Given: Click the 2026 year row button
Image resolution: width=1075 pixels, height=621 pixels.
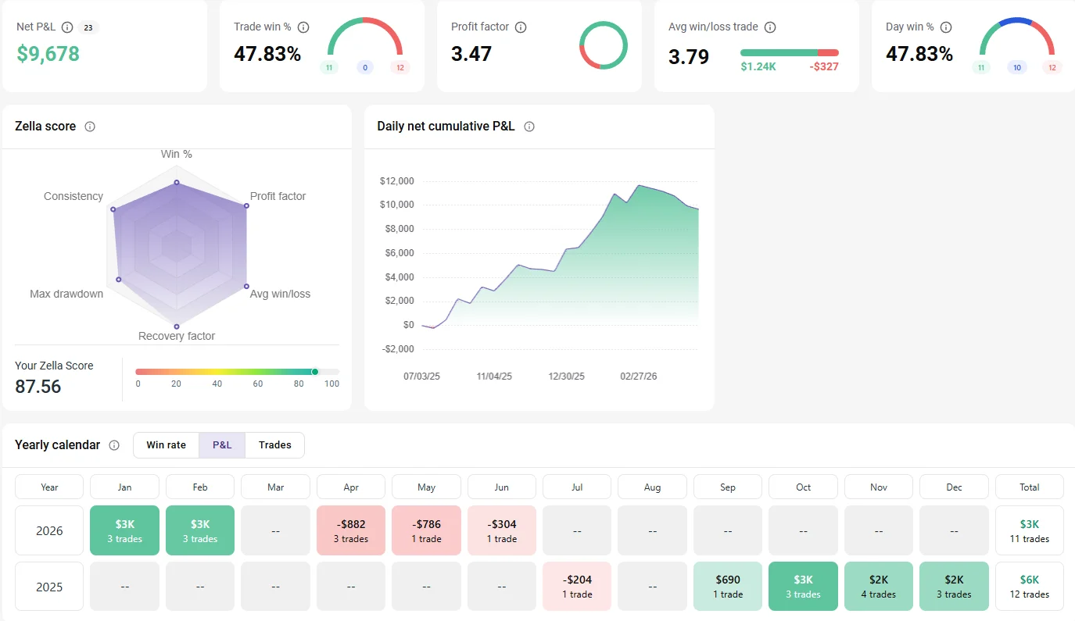Looking at the screenshot, I should coord(49,530).
